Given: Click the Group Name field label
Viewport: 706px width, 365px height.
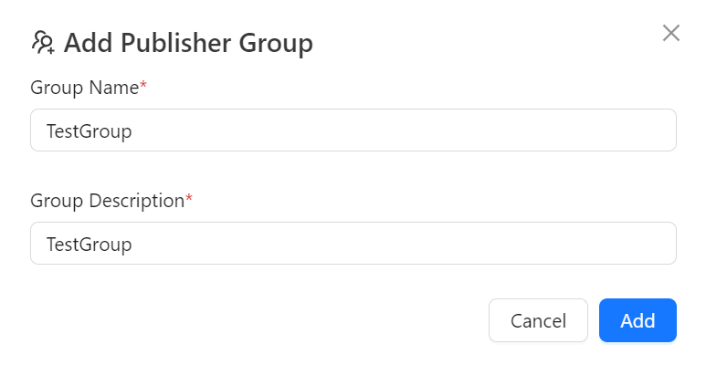Looking at the screenshot, I should pos(84,88).
